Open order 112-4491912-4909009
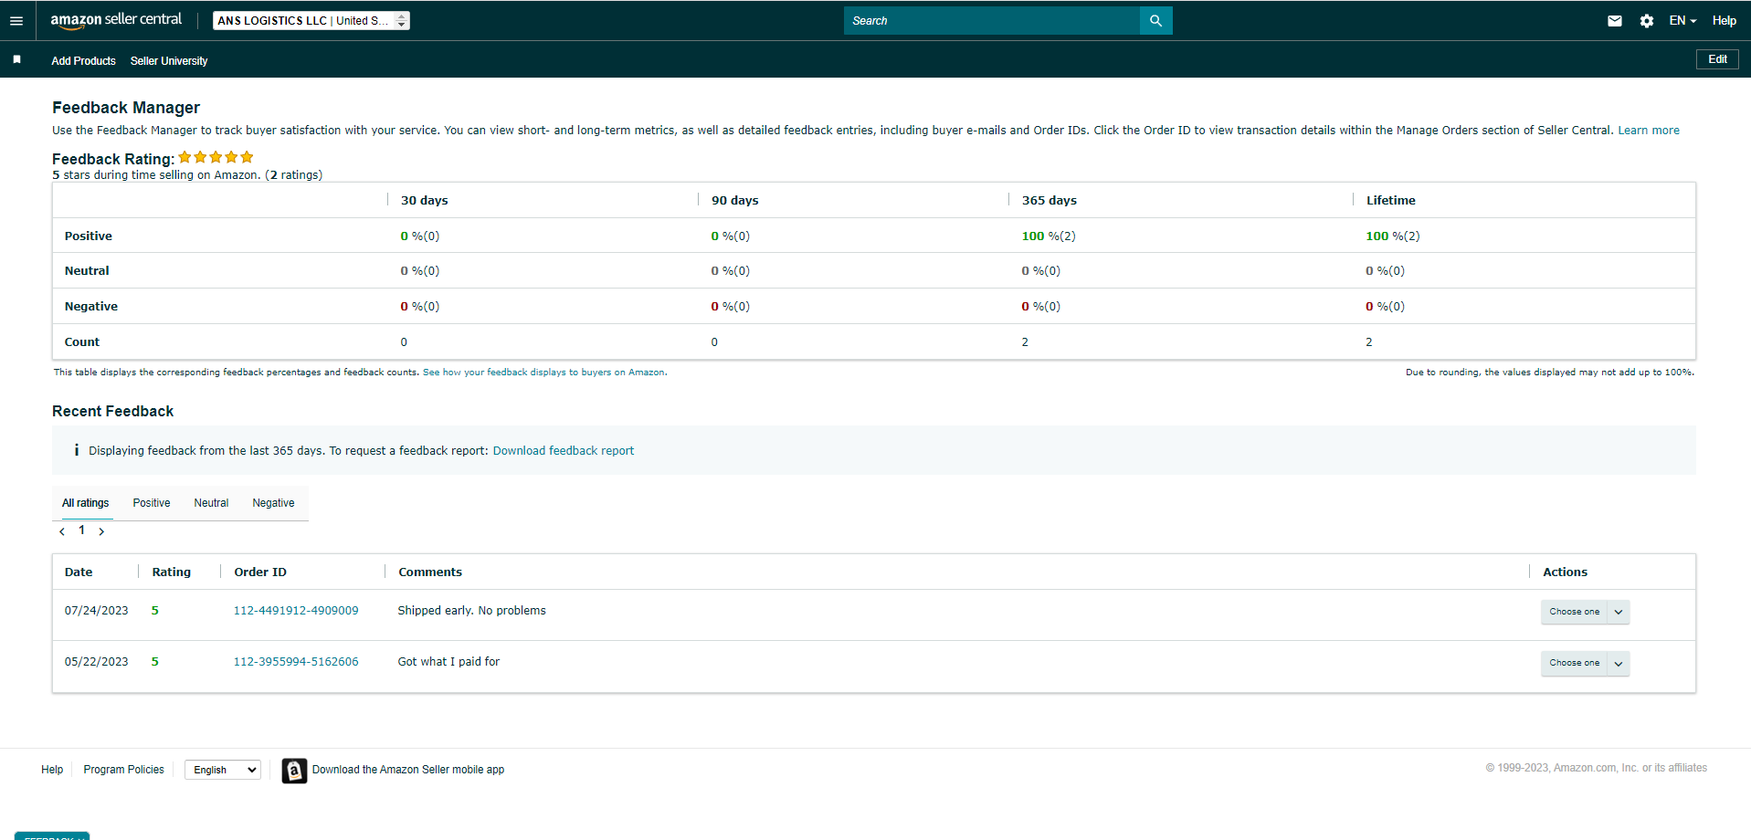Screen dimensions: 1751x840 (x=296, y=611)
